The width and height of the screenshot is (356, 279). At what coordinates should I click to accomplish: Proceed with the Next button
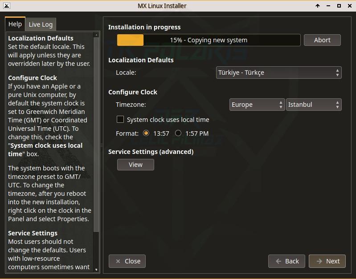tap(327, 261)
